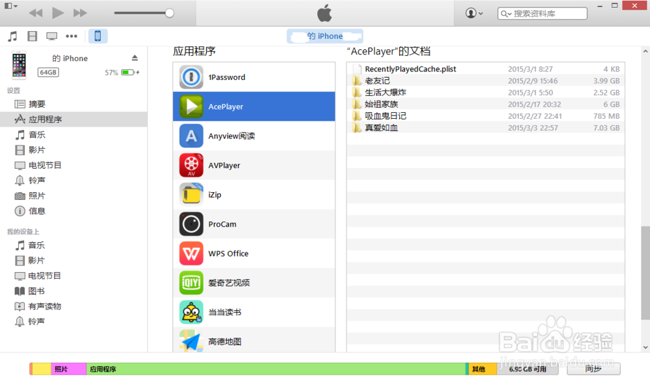Click the fast-forward next track button

pyautogui.click(x=80, y=13)
